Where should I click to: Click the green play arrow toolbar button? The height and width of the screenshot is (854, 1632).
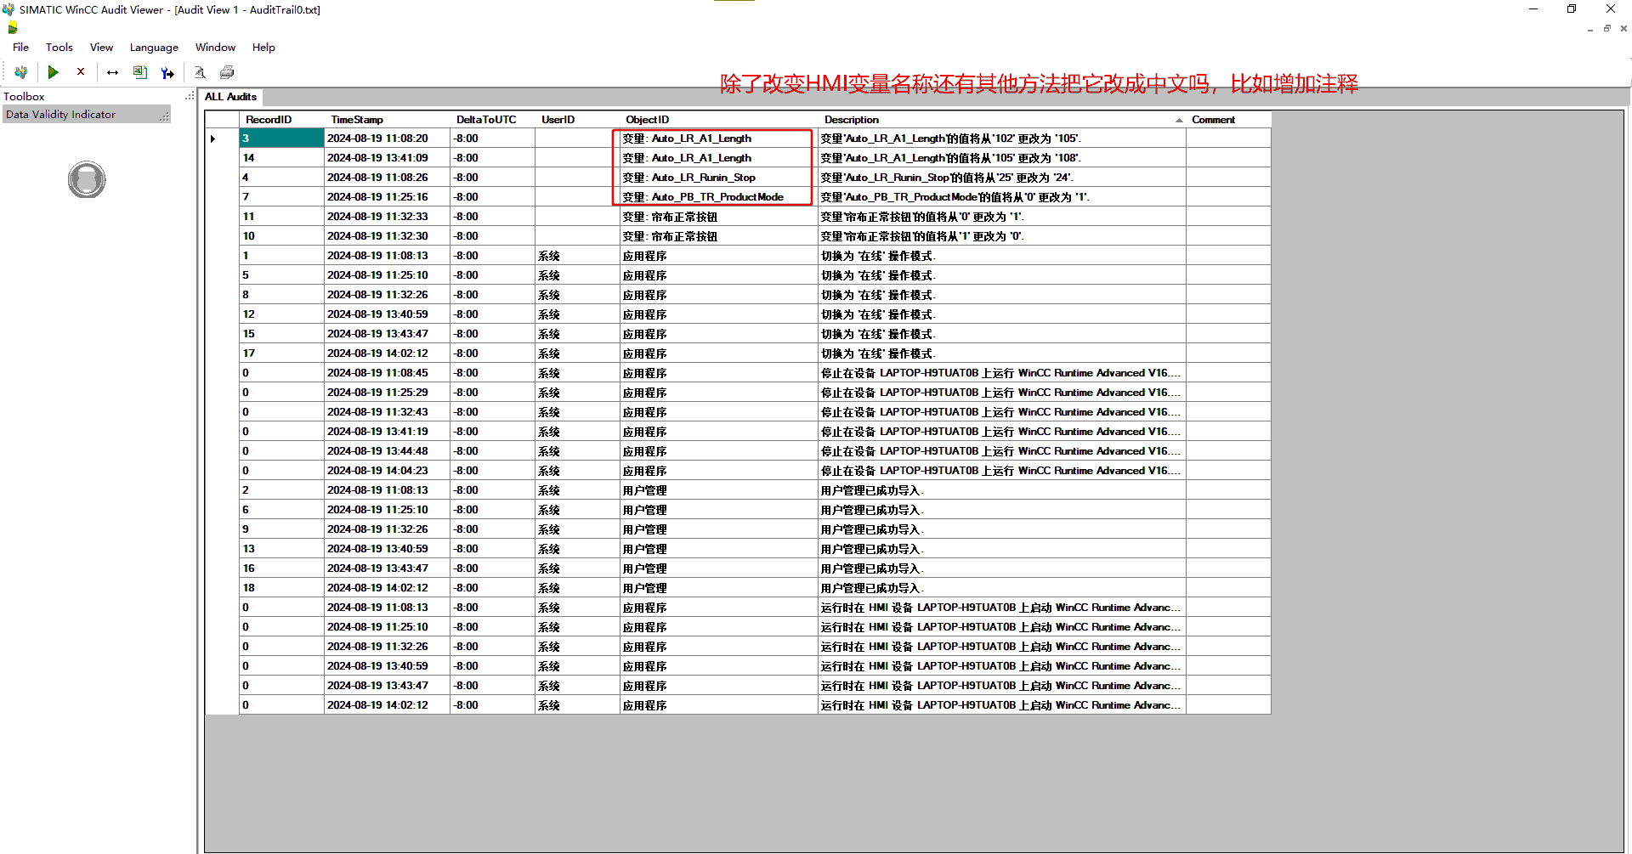(x=53, y=72)
